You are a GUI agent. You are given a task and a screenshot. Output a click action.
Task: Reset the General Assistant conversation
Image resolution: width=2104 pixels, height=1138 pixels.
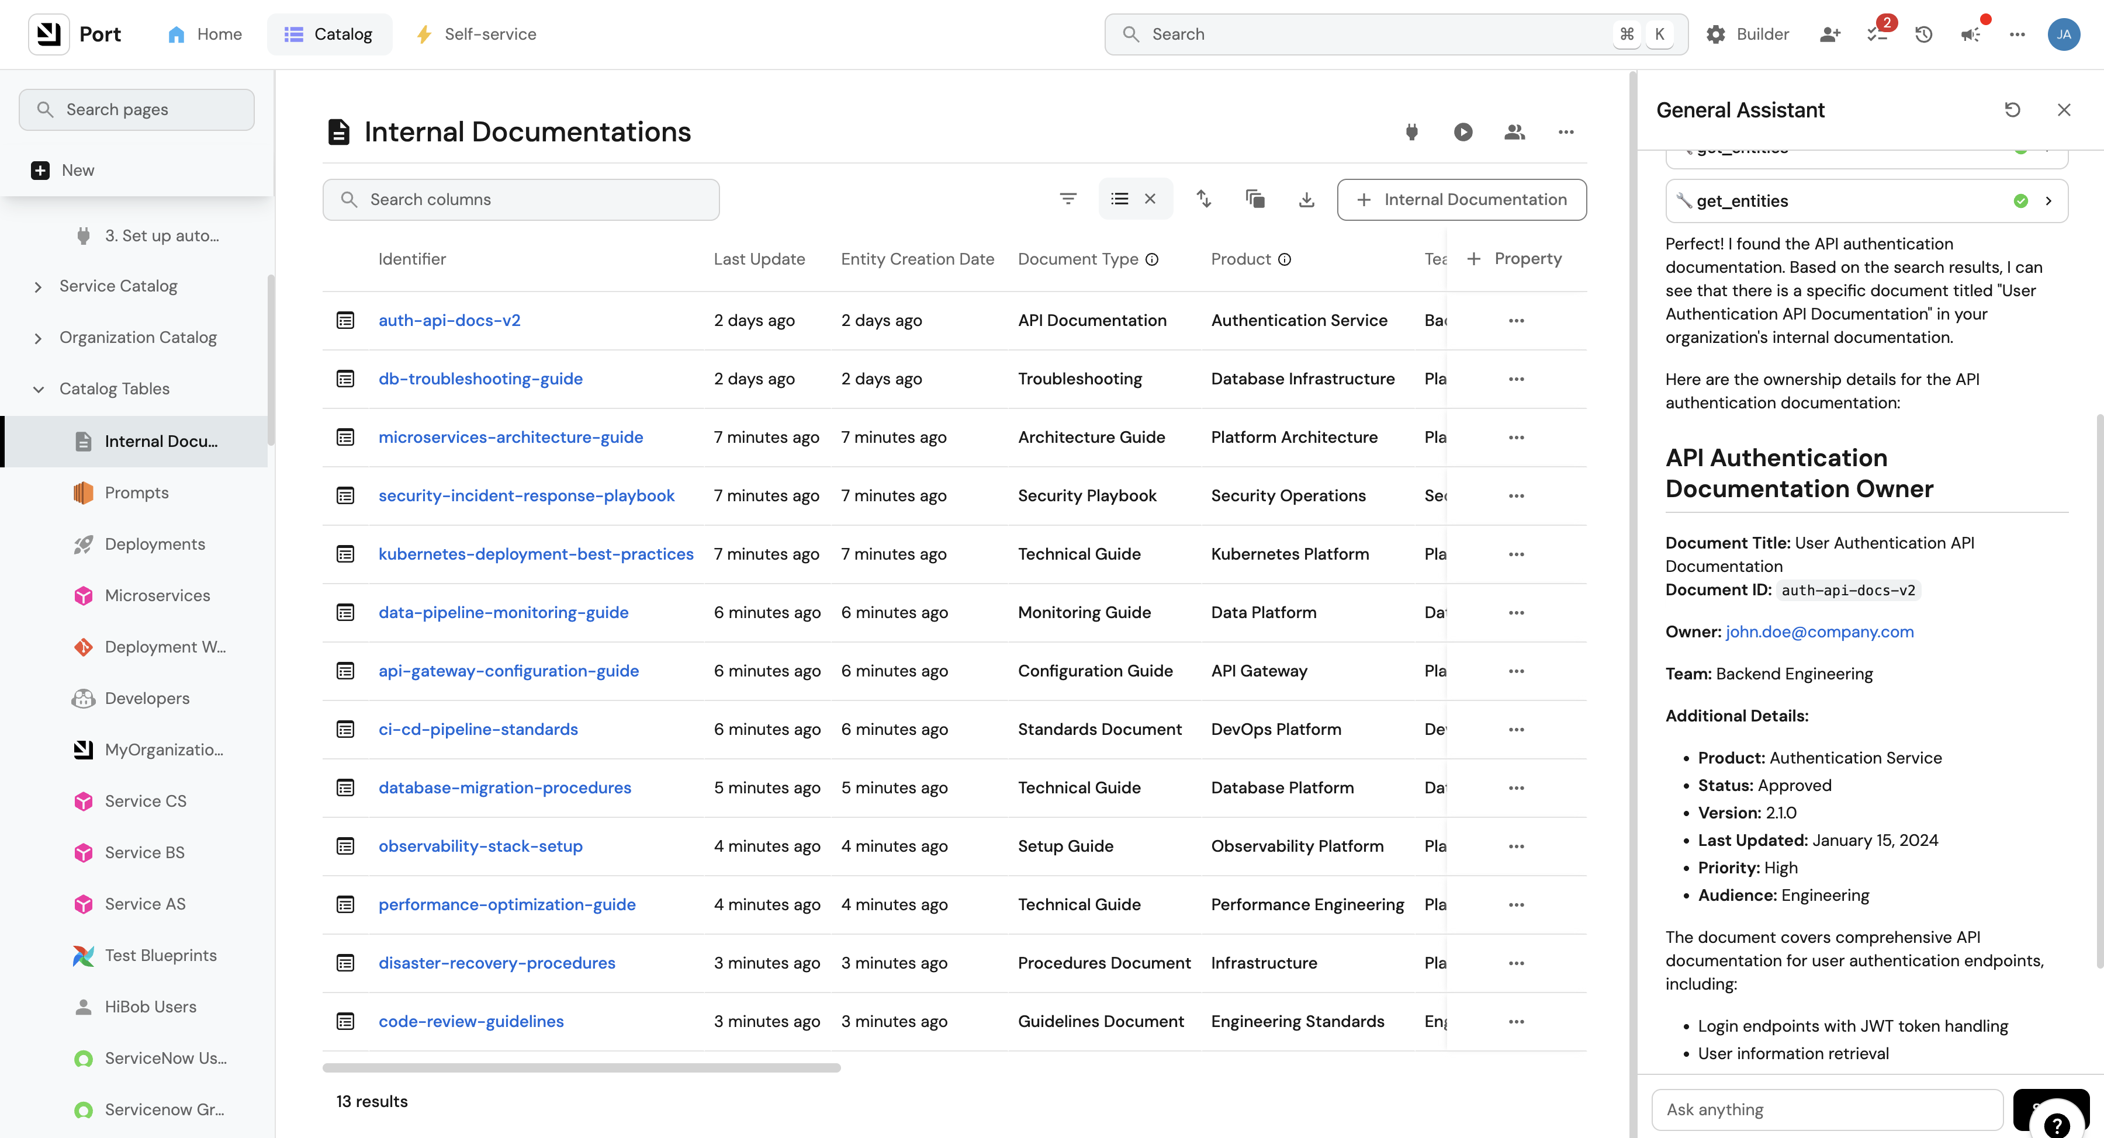click(2012, 110)
